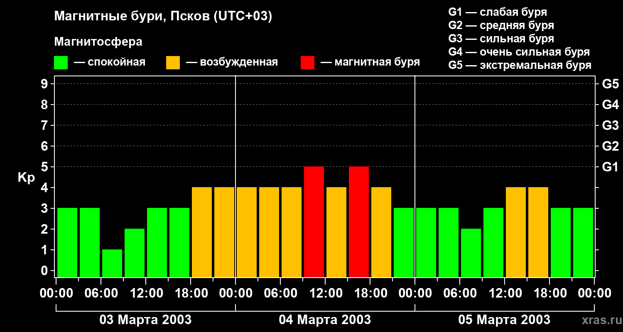Click the 'G3 — сильная буря' legend line
The width and height of the screenshot is (623, 332).
[x=501, y=39]
